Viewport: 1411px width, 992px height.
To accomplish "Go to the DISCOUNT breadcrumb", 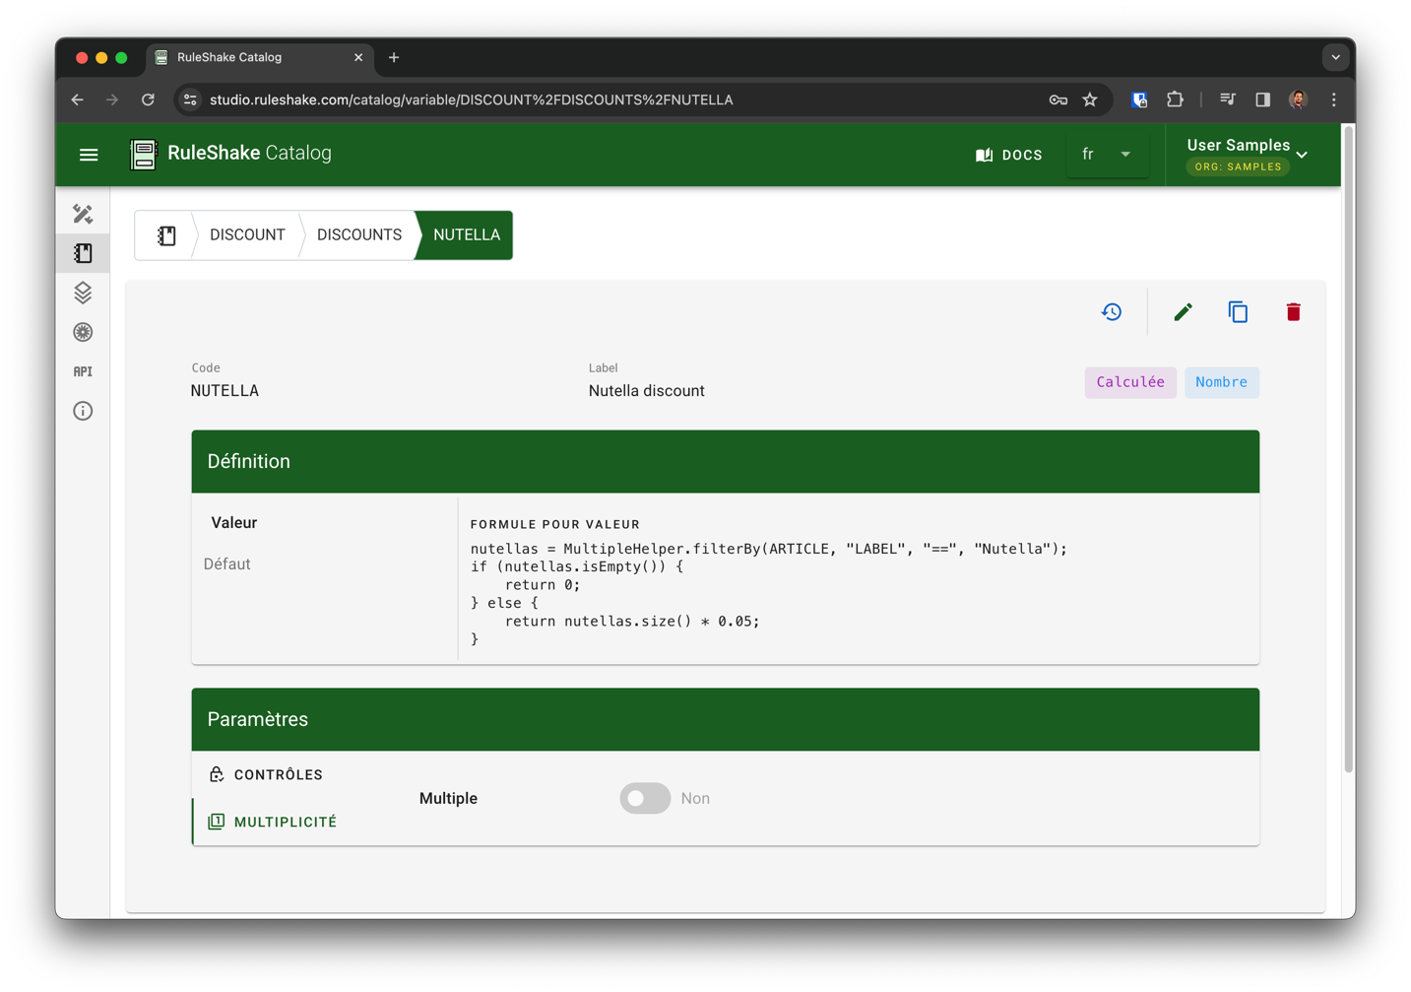I will 247,235.
